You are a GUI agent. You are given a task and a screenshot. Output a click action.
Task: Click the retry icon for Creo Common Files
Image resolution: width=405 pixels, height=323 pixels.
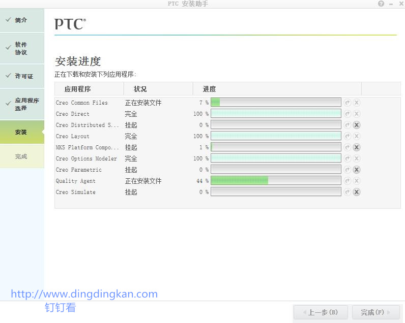pyautogui.click(x=348, y=103)
